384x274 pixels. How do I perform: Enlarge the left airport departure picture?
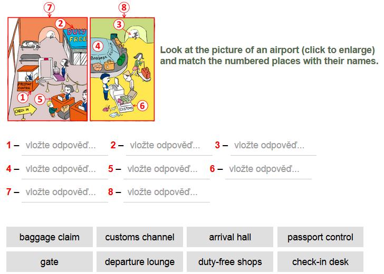coord(47,69)
